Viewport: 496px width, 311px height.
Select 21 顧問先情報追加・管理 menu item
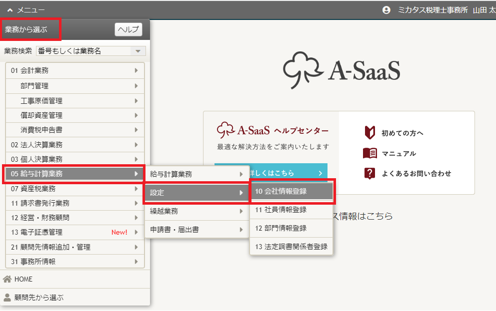(75, 247)
